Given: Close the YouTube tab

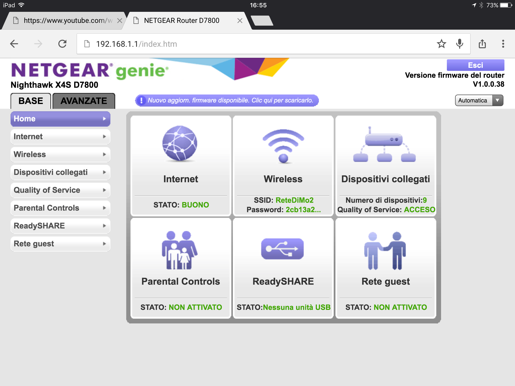Looking at the screenshot, I should pos(120,21).
